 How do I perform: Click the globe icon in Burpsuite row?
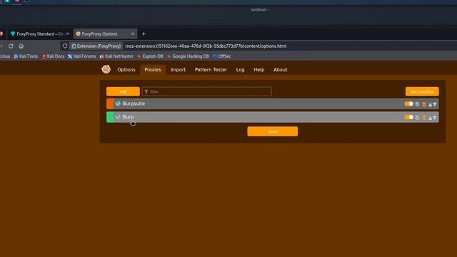click(x=118, y=104)
